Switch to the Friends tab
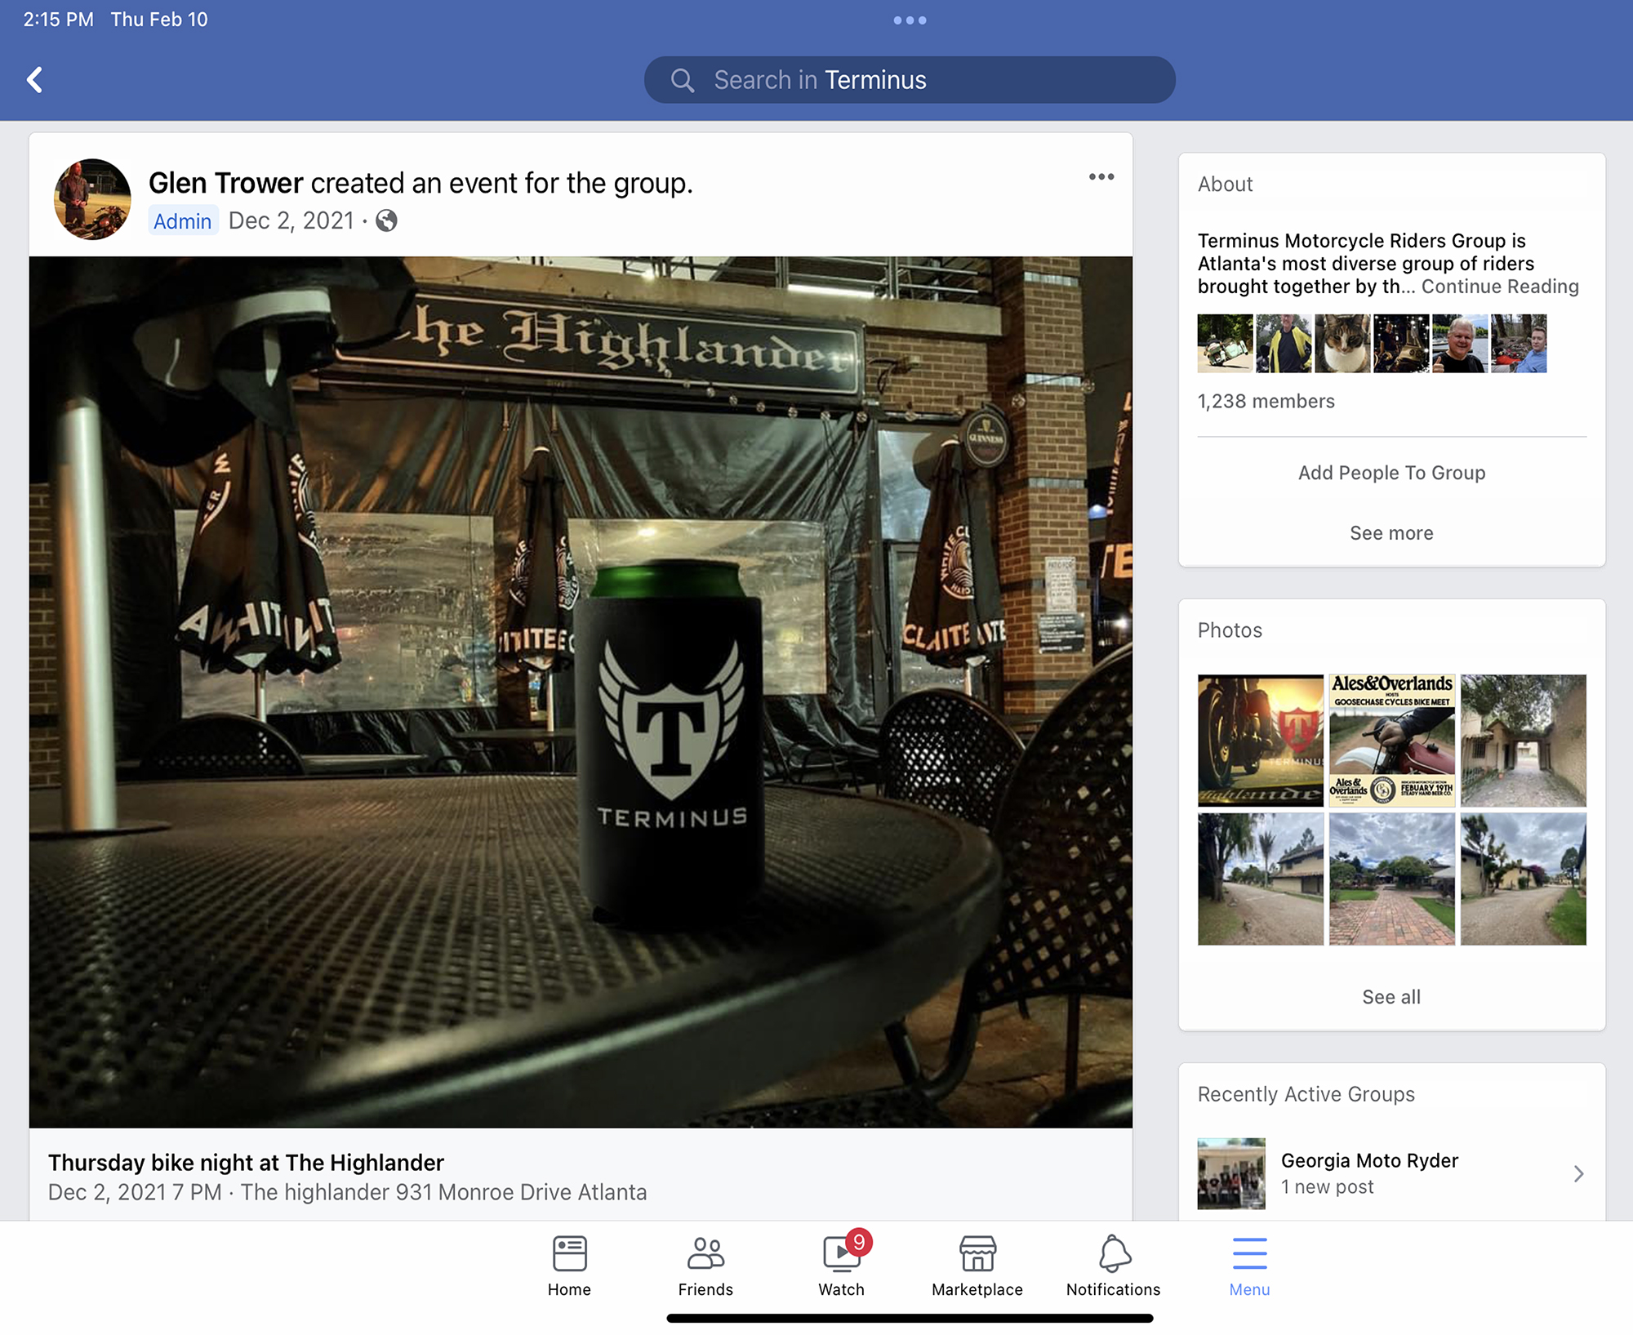 click(705, 1265)
